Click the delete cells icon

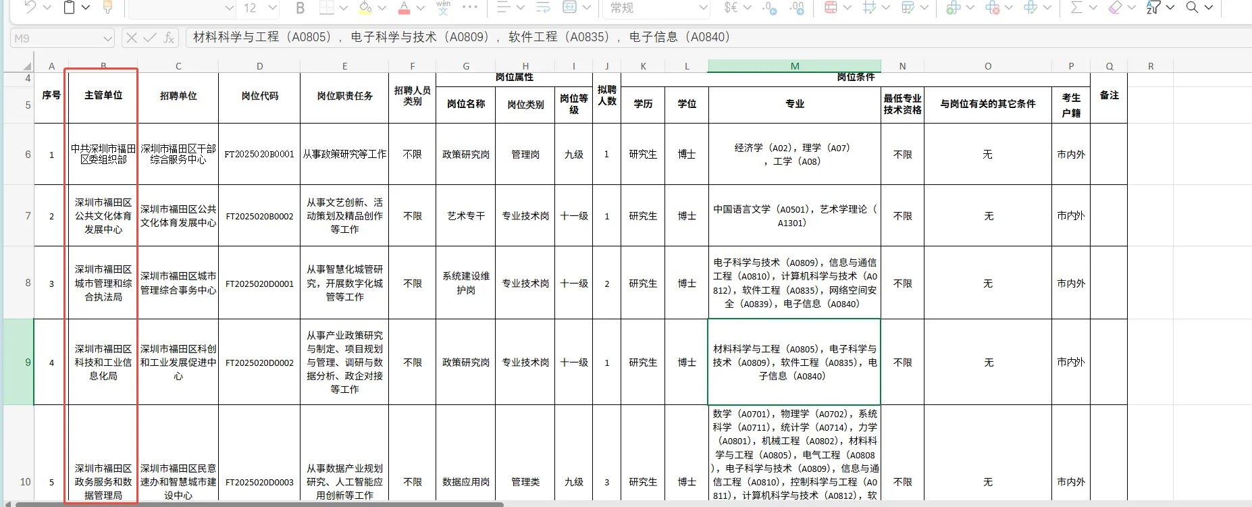992,7
